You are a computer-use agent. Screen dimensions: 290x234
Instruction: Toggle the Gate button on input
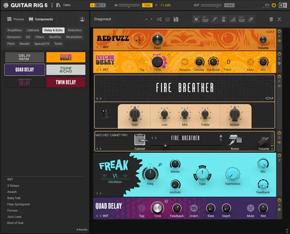click(147, 5)
